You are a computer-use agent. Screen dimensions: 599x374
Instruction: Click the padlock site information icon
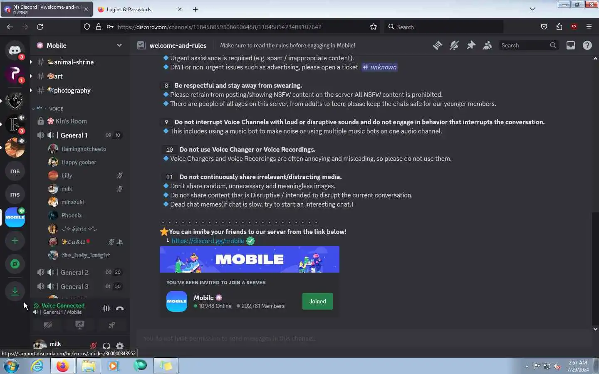(x=99, y=27)
